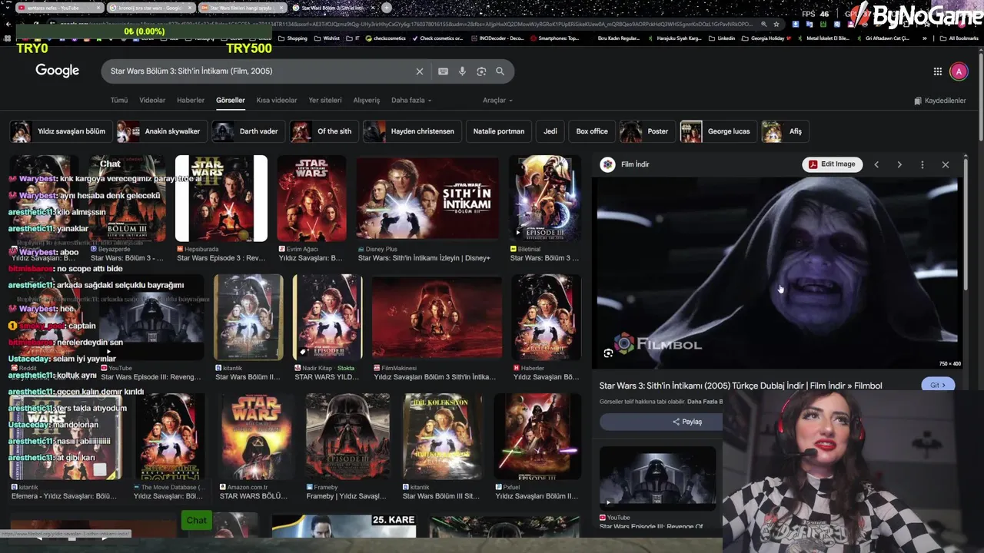Image resolution: width=984 pixels, height=553 pixels.
Task: Open the Filmbol result title link
Action: coord(740,386)
